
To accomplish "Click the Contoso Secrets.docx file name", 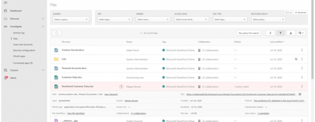I will [73, 50].
